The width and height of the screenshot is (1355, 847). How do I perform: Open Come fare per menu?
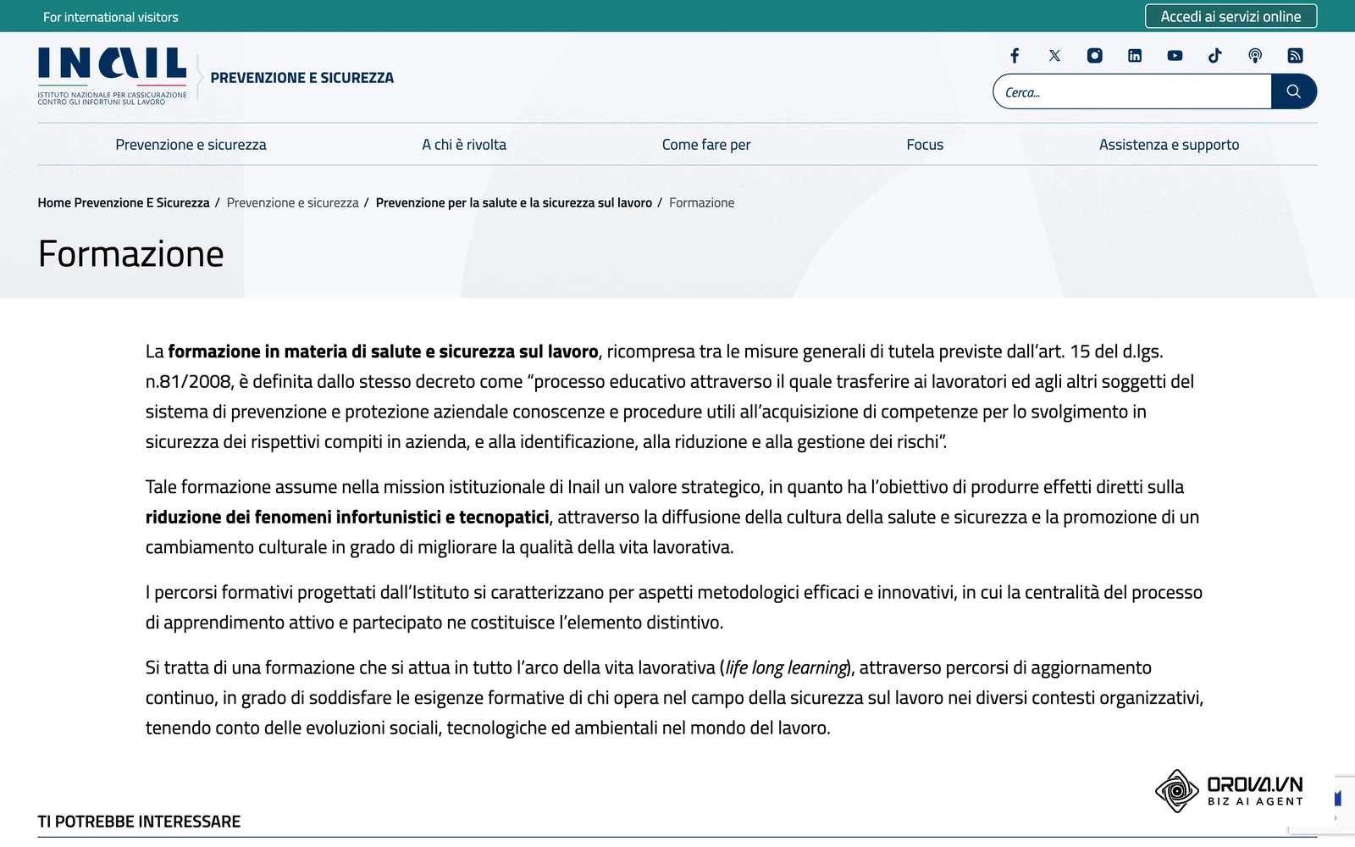pos(706,145)
